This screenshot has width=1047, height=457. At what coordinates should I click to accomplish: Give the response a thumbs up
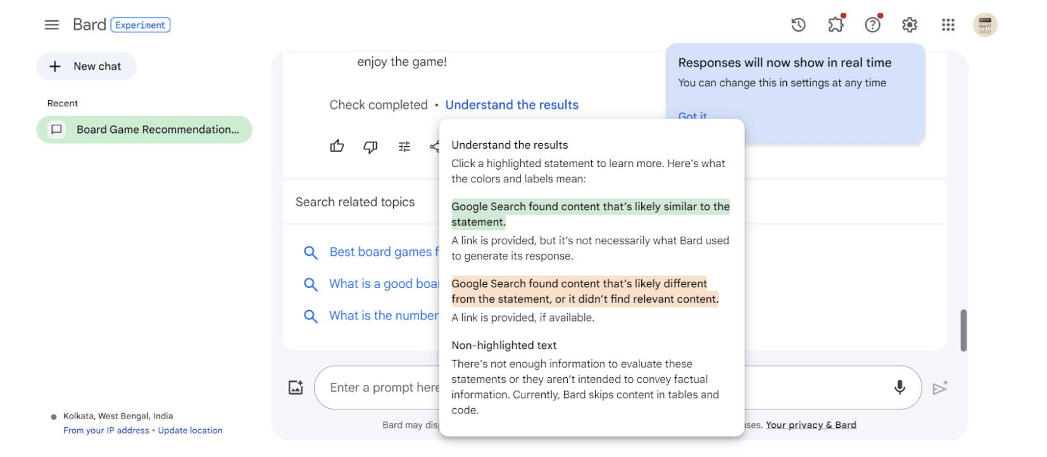point(337,146)
